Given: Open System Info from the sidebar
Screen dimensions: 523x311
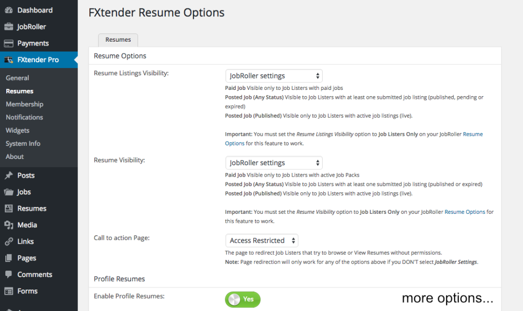Looking at the screenshot, I should click(22, 143).
